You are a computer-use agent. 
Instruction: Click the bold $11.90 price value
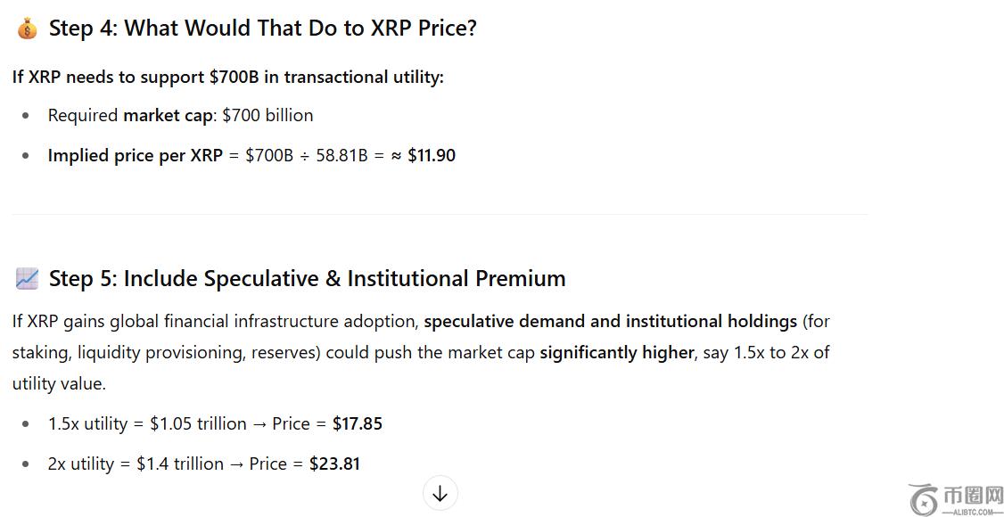[x=431, y=156]
